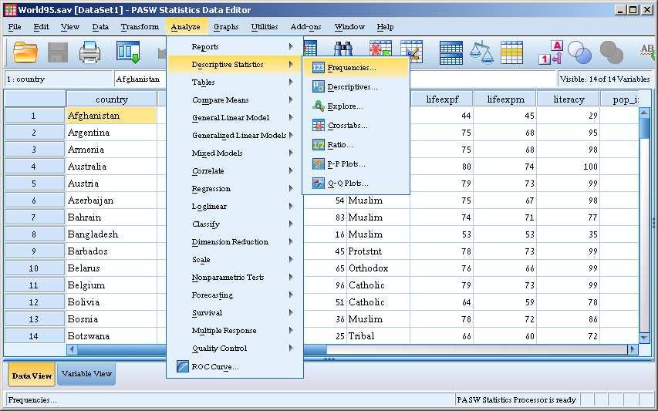The image size is (658, 411).
Task: Open Find with the binoculars icon
Action: 342,49
